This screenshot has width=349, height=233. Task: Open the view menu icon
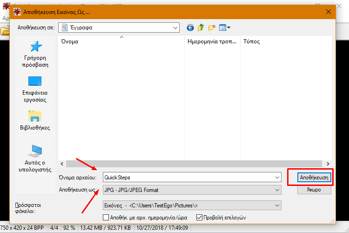click(x=225, y=27)
